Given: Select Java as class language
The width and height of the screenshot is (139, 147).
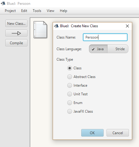Looking at the screenshot, I should coord(98,49).
